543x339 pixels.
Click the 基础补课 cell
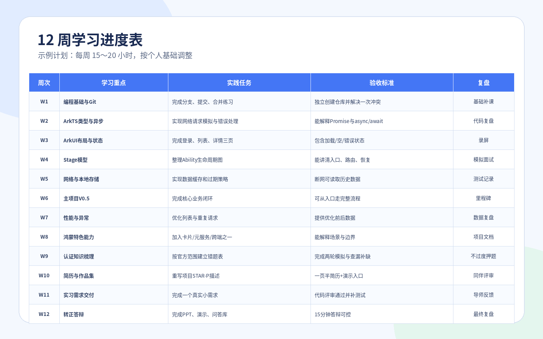click(484, 101)
